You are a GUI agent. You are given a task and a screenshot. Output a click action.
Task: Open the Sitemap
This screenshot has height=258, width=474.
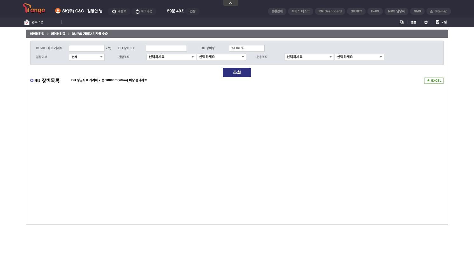click(x=438, y=11)
